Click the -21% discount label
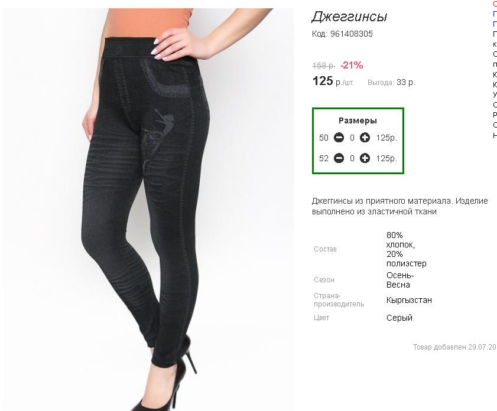Viewport: 497px width, 411px height. pos(352,65)
